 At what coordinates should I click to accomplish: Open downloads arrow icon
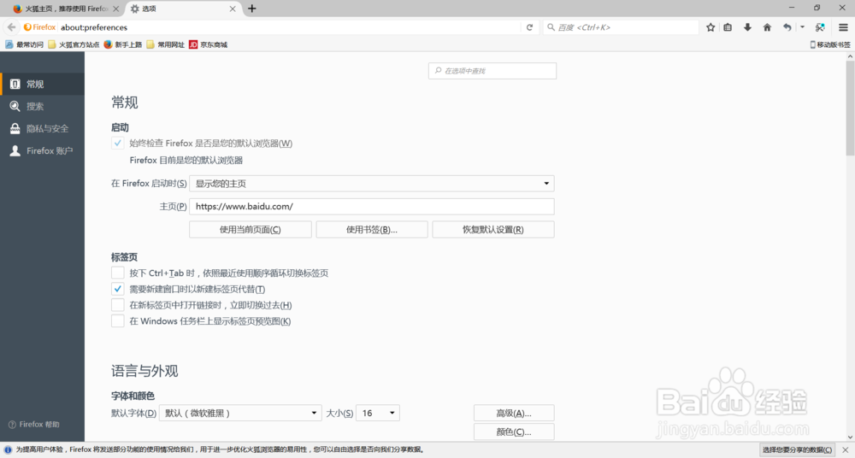point(747,27)
